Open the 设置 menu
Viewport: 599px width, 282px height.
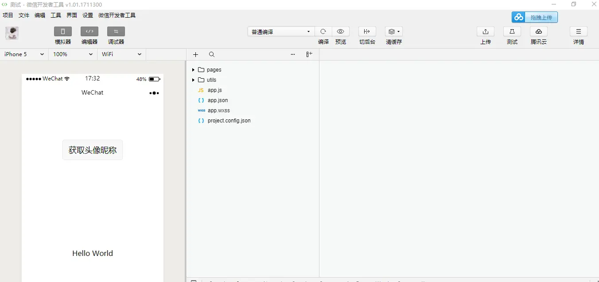click(x=88, y=15)
